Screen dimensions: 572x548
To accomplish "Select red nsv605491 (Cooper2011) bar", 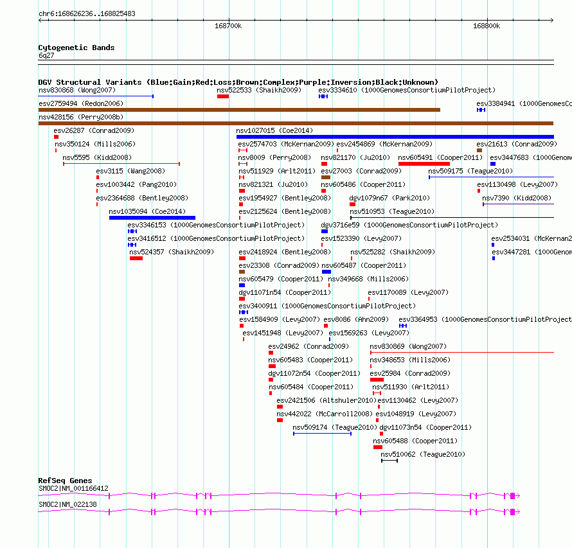I will click(x=424, y=164).
